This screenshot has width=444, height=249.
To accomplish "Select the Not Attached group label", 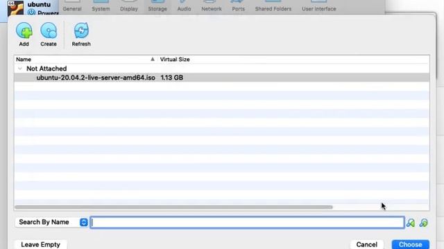I will pyautogui.click(x=46, y=68).
